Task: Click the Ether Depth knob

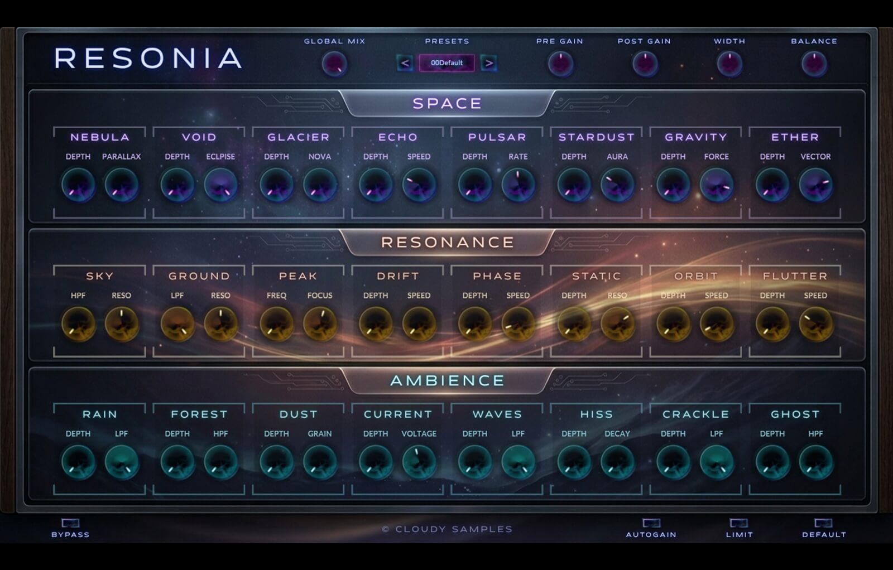Action: pyautogui.click(x=772, y=185)
